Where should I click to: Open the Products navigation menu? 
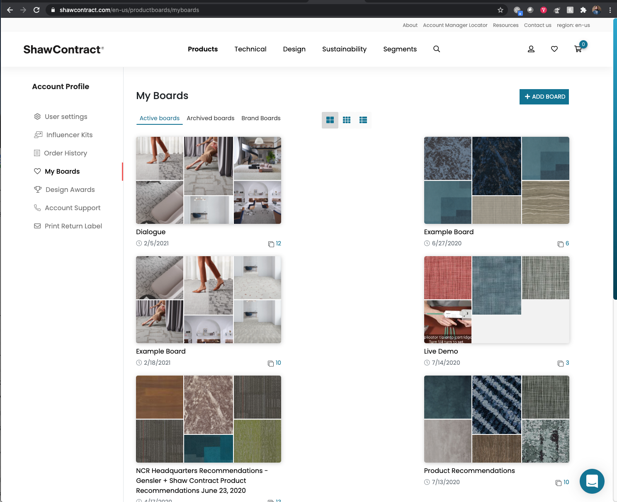[x=203, y=49]
